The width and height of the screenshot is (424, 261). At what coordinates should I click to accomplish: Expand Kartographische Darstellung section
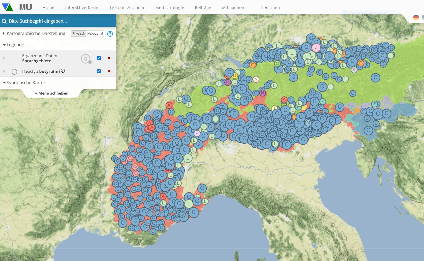coord(36,34)
